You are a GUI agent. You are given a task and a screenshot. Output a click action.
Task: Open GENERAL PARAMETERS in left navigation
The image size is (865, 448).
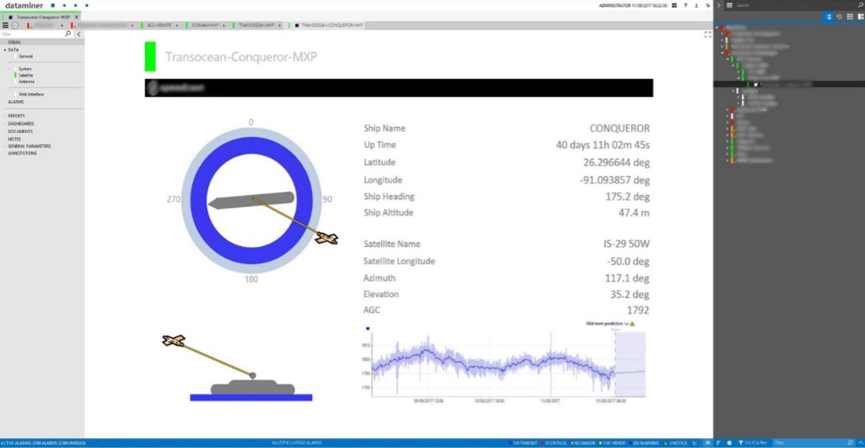(x=29, y=146)
